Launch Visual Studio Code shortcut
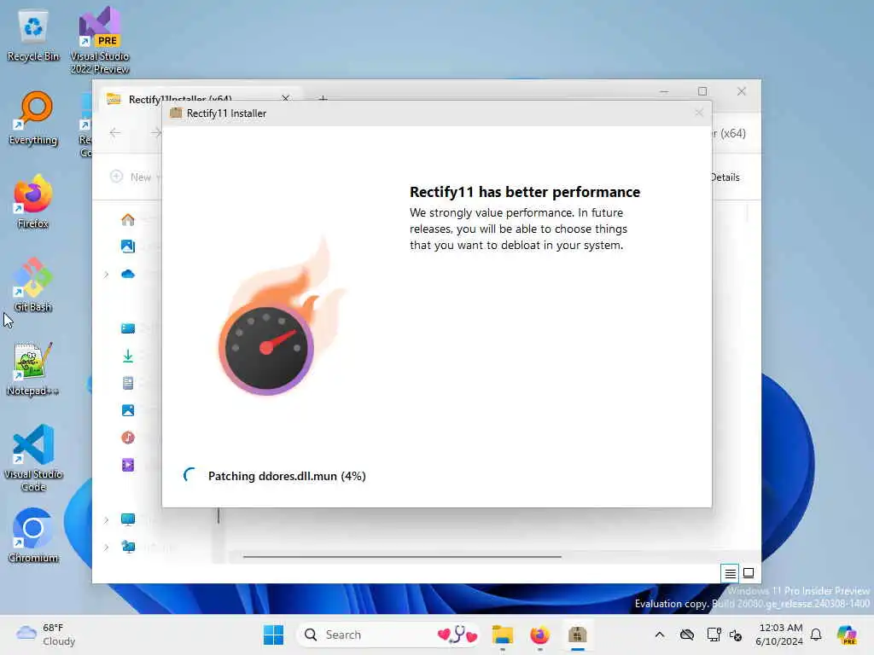 pos(33,458)
